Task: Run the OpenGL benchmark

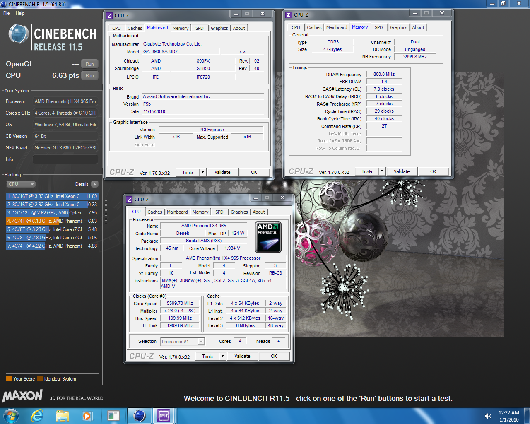Action: (x=90, y=64)
